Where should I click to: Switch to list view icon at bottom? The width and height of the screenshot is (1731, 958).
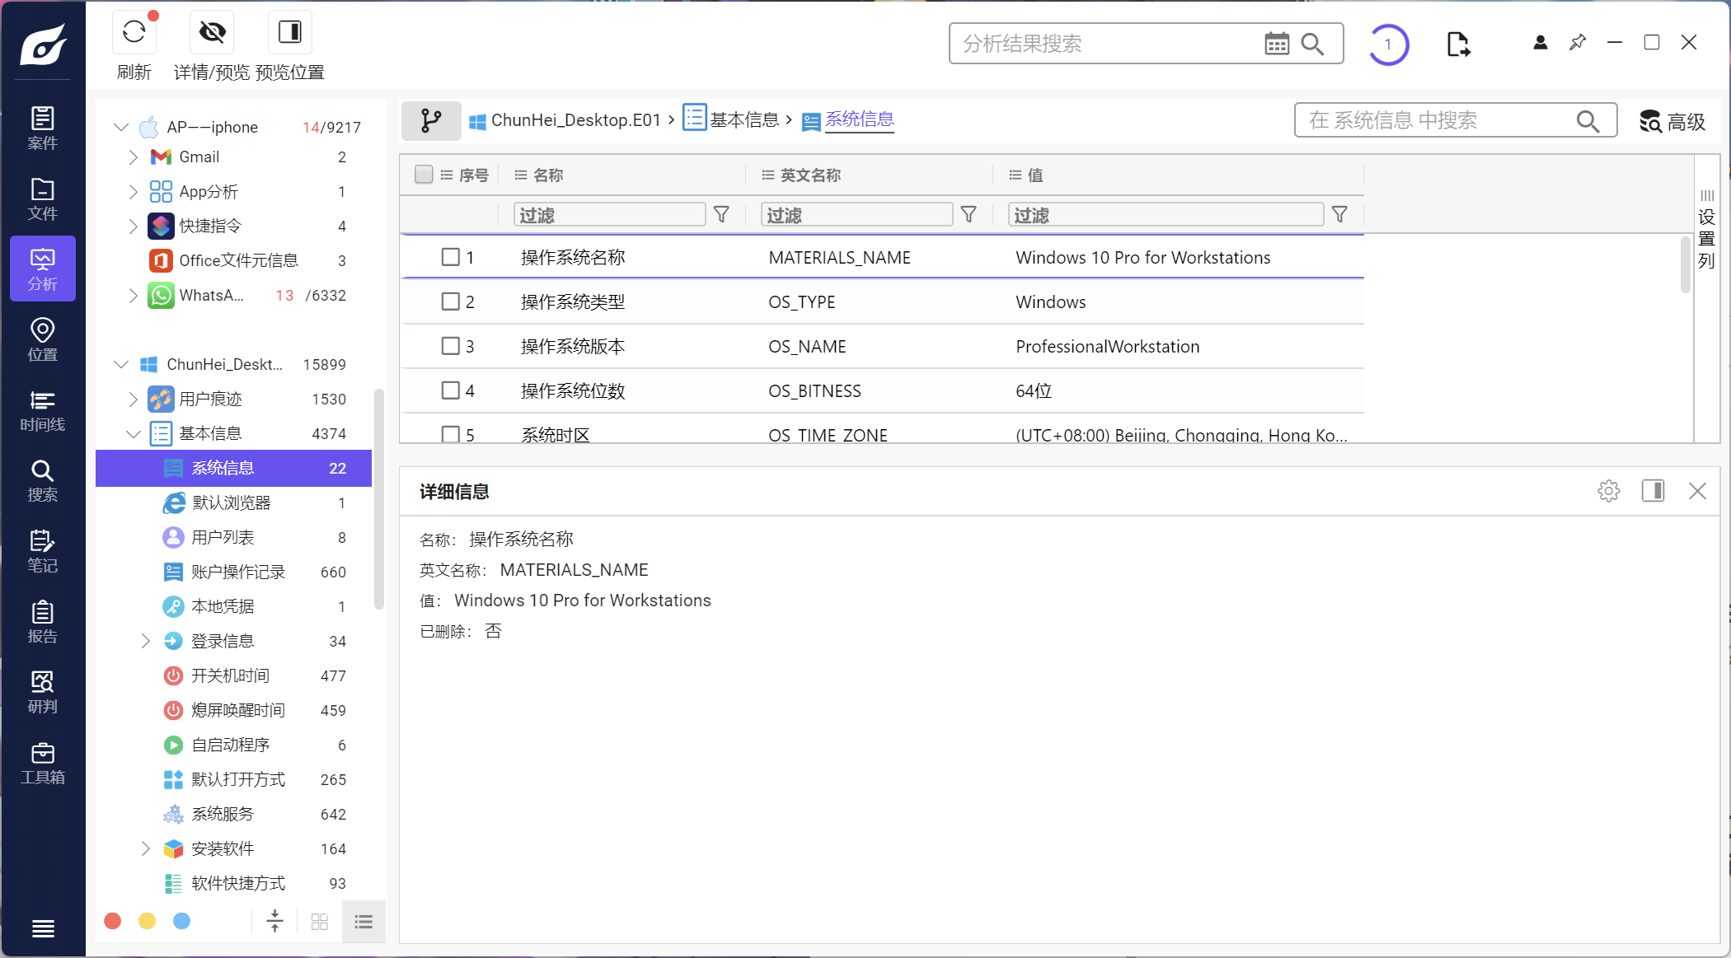[x=364, y=921]
